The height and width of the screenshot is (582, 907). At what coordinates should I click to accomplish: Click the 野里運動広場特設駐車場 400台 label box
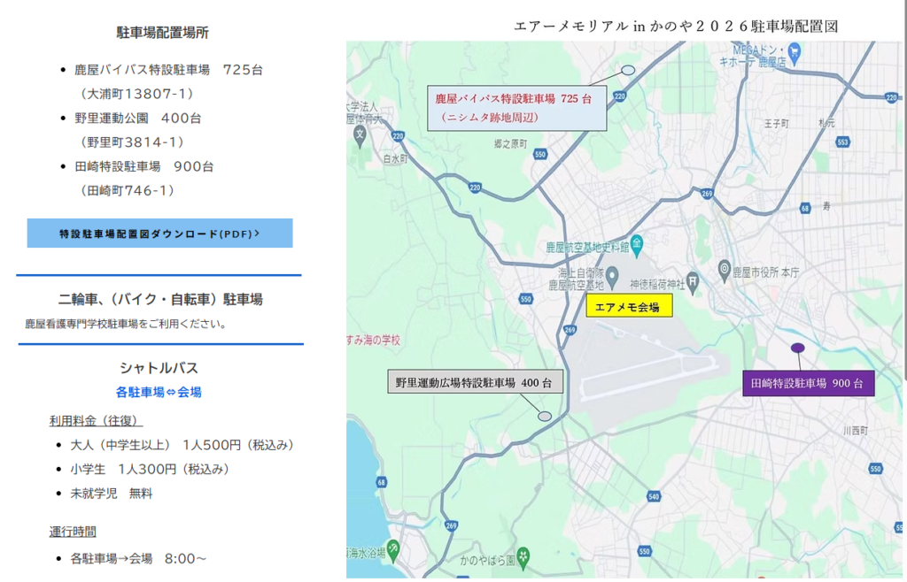pyautogui.click(x=474, y=383)
